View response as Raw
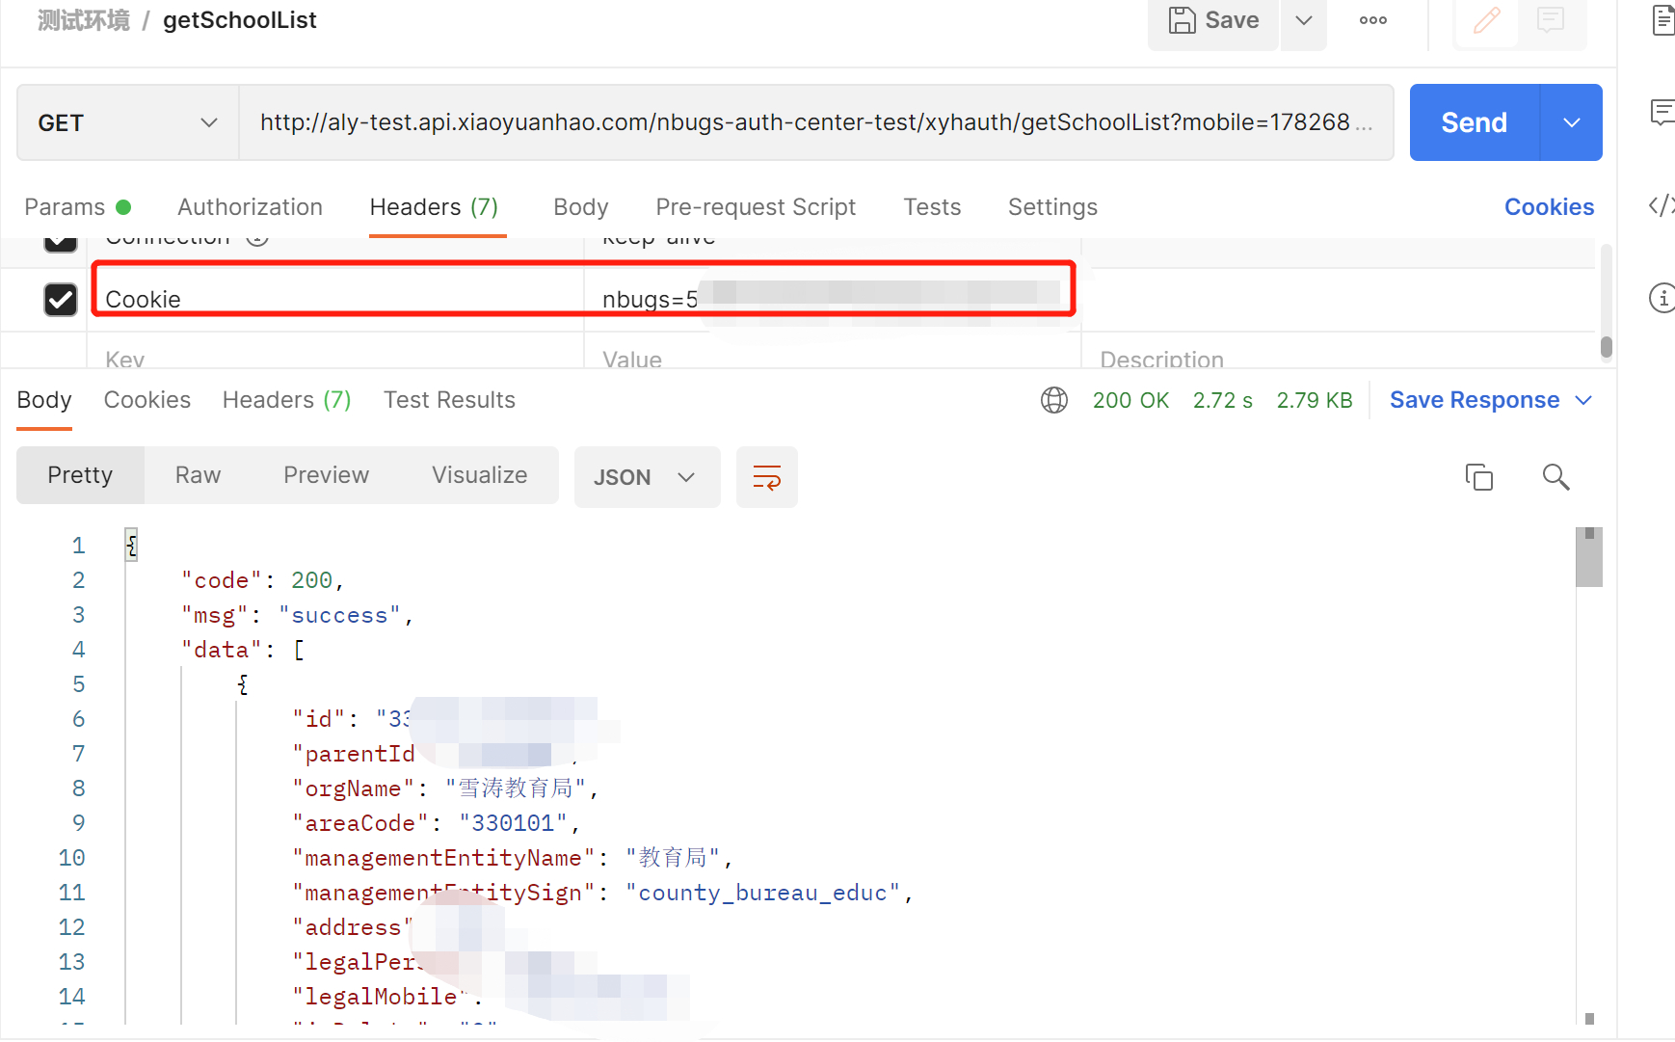This screenshot has height=1042, width=1675. [x=197, y=474]
